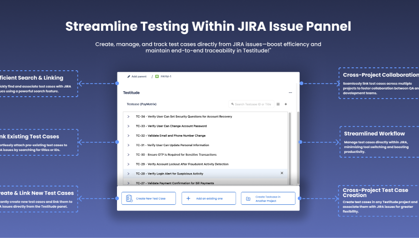Select TC-30 Ensure OTP is Required text
The width and height of the screenshot is (419, 238).
176,155
